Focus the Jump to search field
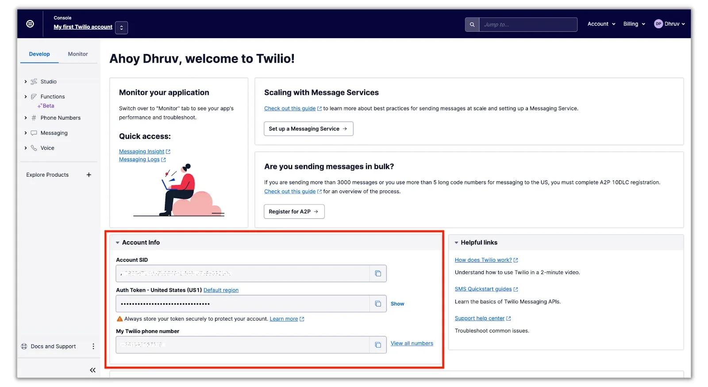Image resolution: width=708 pixels, height=387 pixels. coord(527,25)
